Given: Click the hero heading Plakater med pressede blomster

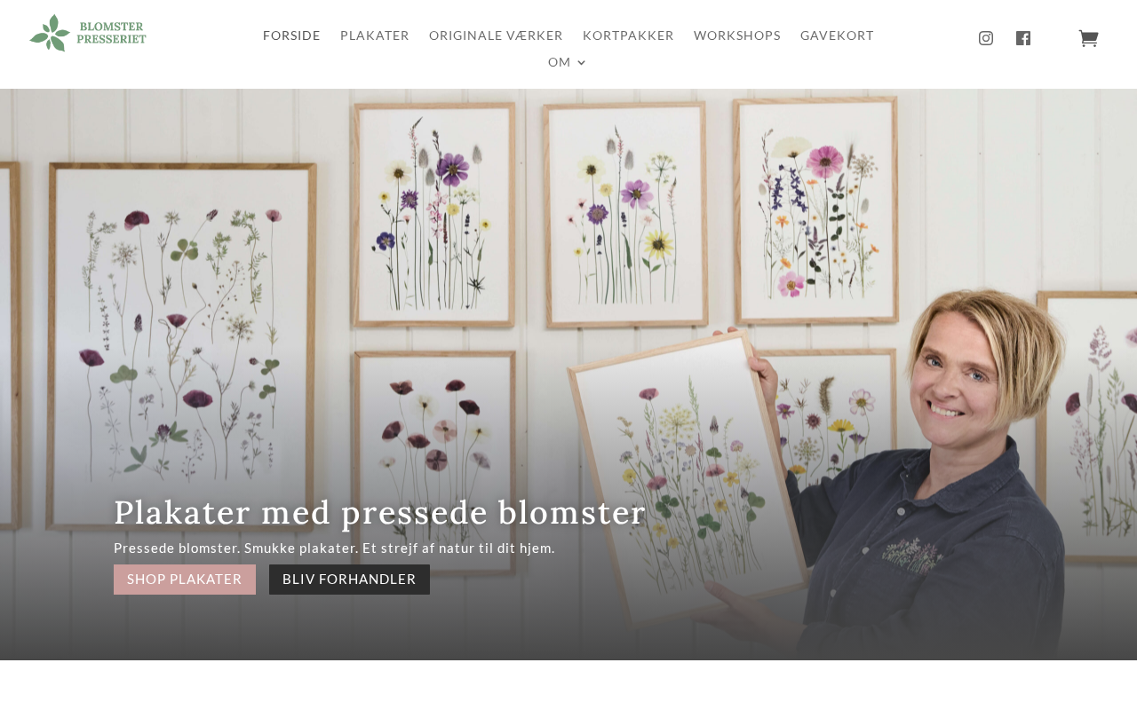Looking at the screenshot, I should [380, 513].
